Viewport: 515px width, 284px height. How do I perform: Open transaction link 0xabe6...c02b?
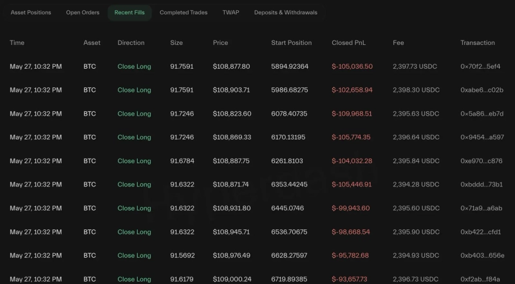point(482,90)
